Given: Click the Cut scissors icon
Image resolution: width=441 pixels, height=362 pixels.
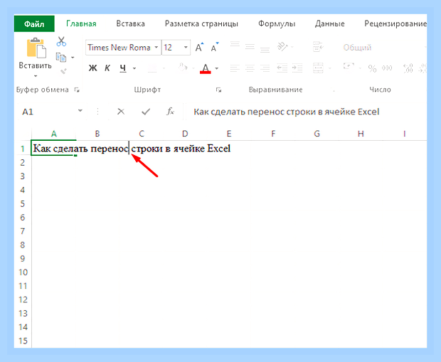Looking at the screenshot, I should click(61, 41).
